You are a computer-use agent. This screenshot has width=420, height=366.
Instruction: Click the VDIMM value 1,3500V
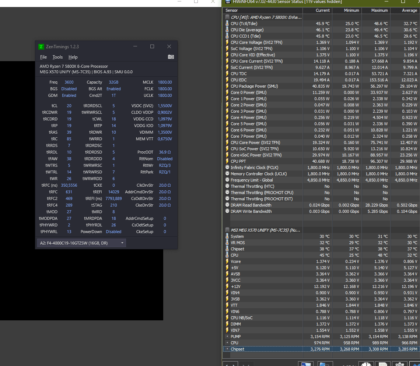point(165,132)
